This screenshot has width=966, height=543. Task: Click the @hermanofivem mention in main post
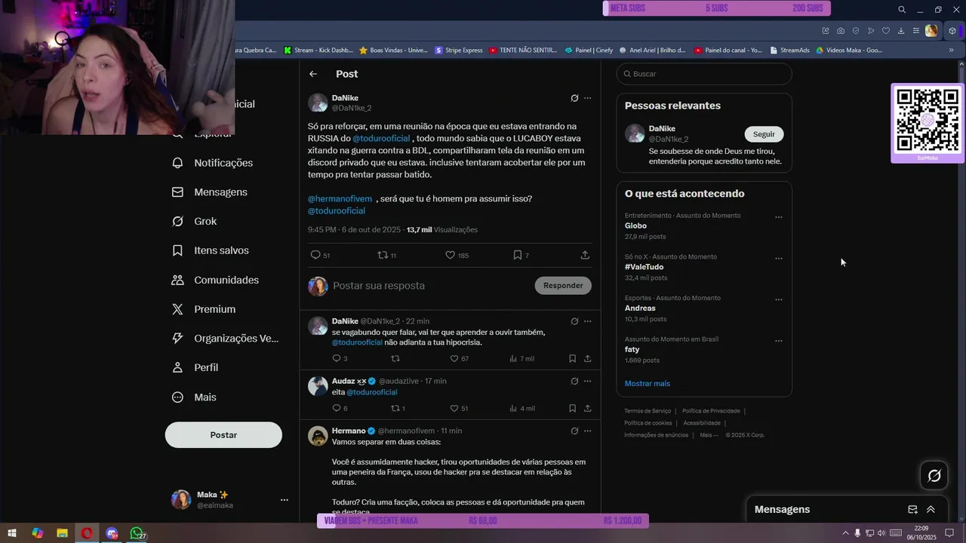(x=340, y=198)
